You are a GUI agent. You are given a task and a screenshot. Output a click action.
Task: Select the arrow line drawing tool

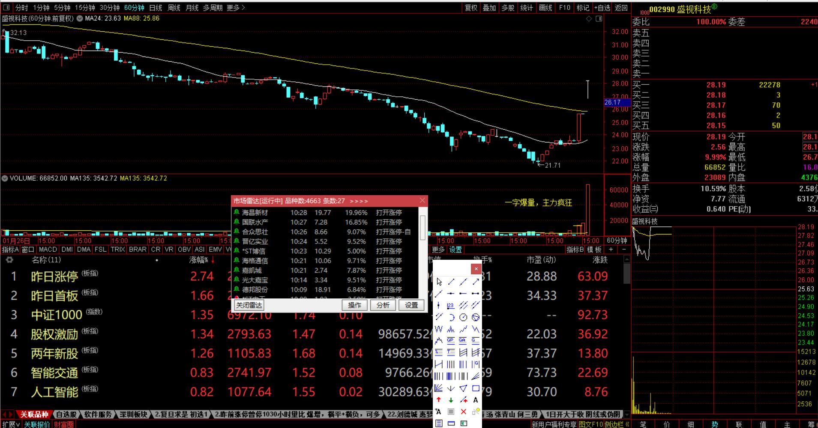click(x=476, y=282)
